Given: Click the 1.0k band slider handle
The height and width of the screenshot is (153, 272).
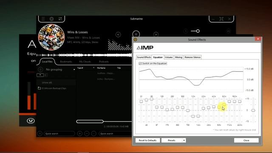Looking at the screenshot, I should [193, 116].
